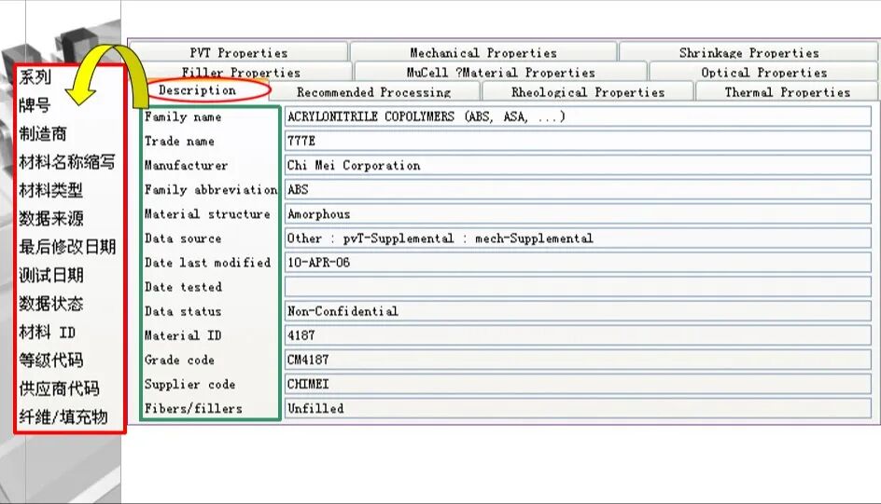Click the Data source field

[x=577, y=238]
